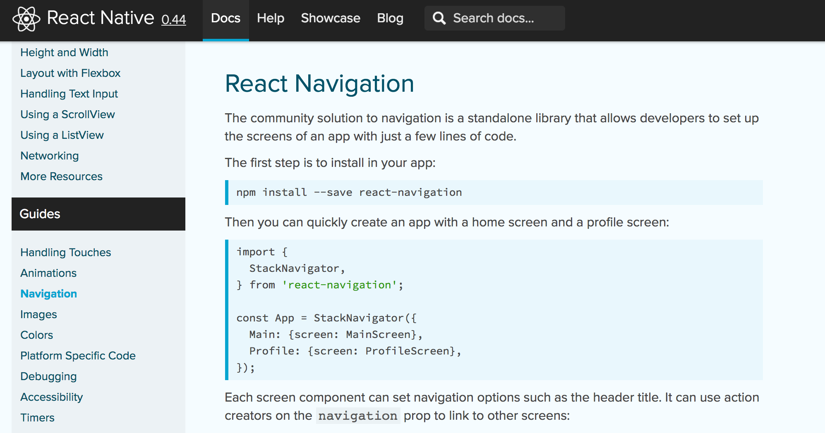Viewport: 825px width, 433px height.
Task: Visit the Blog tab
Action: (390, 18)
